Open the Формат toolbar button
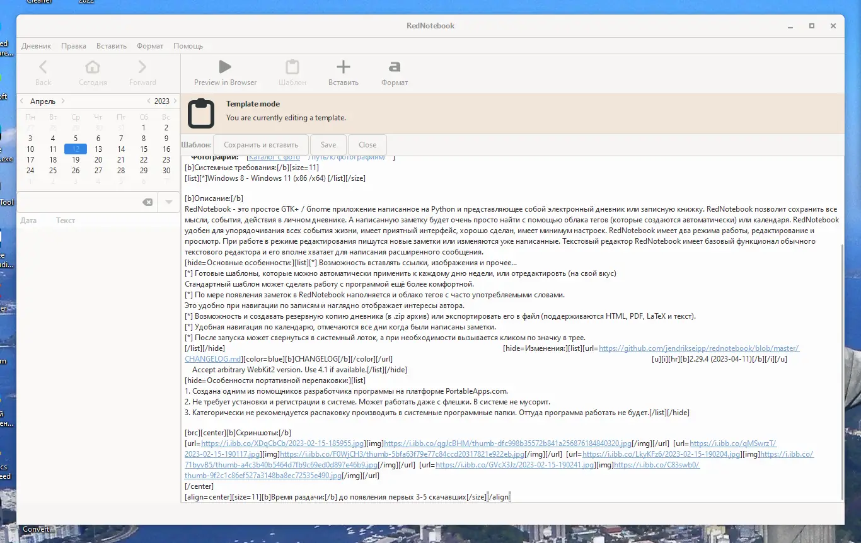The width and height of the screenshot is (861, 543). [x=395, y=72]
